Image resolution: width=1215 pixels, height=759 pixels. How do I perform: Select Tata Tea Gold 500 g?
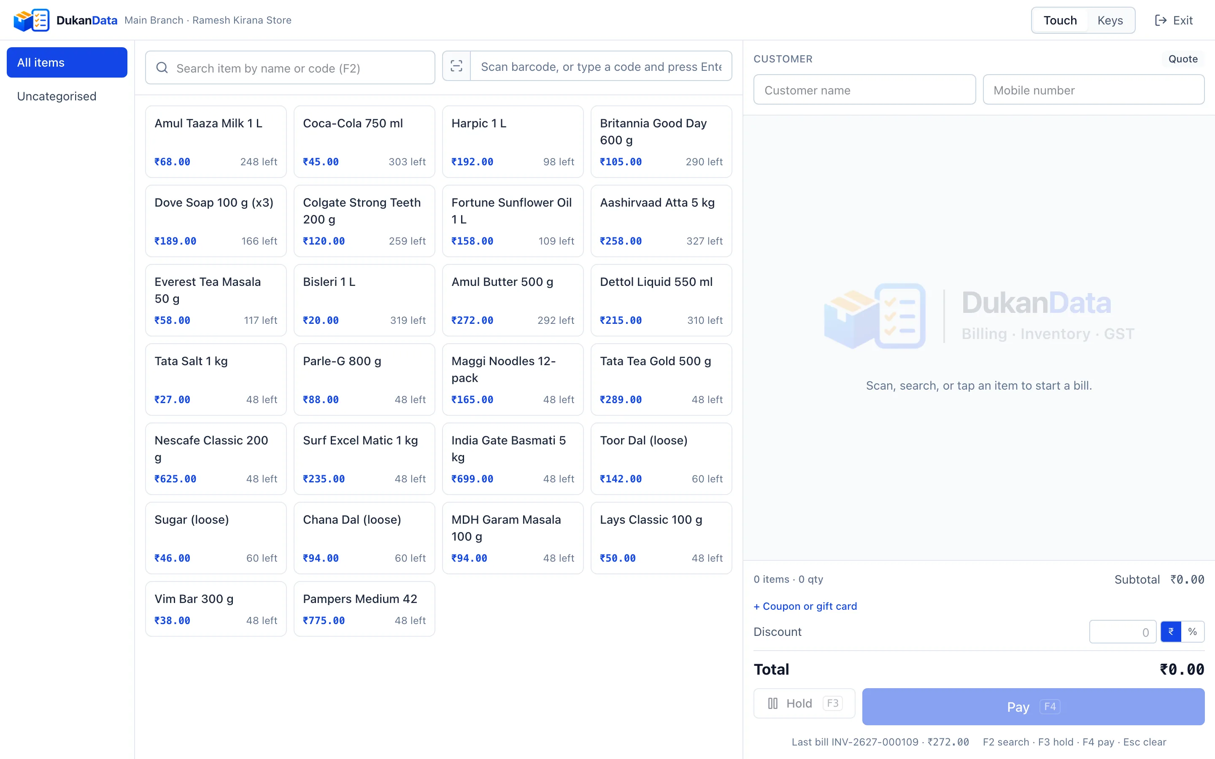(661, 379)
